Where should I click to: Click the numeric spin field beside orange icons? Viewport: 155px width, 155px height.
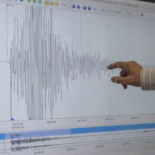point(66,5)
